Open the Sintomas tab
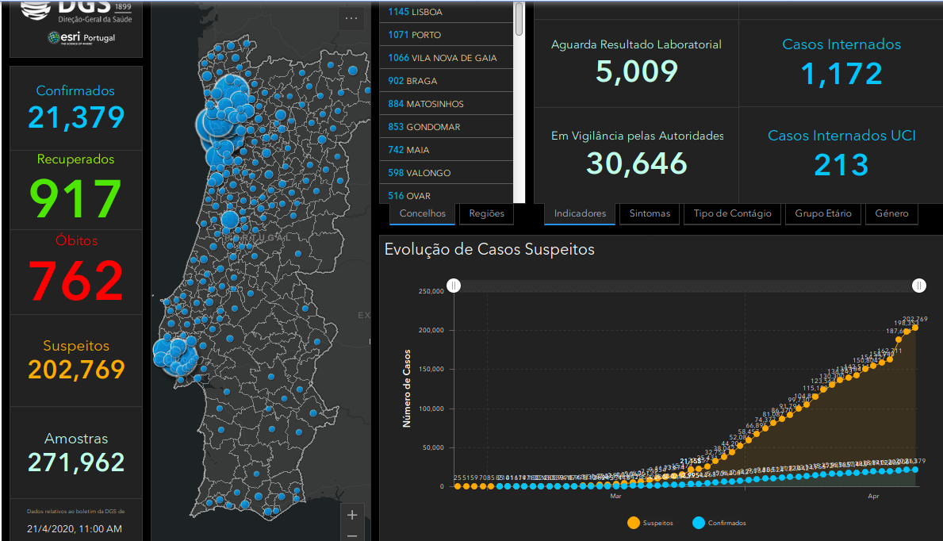This screenshot has height=541, width=943. point(650,213)
